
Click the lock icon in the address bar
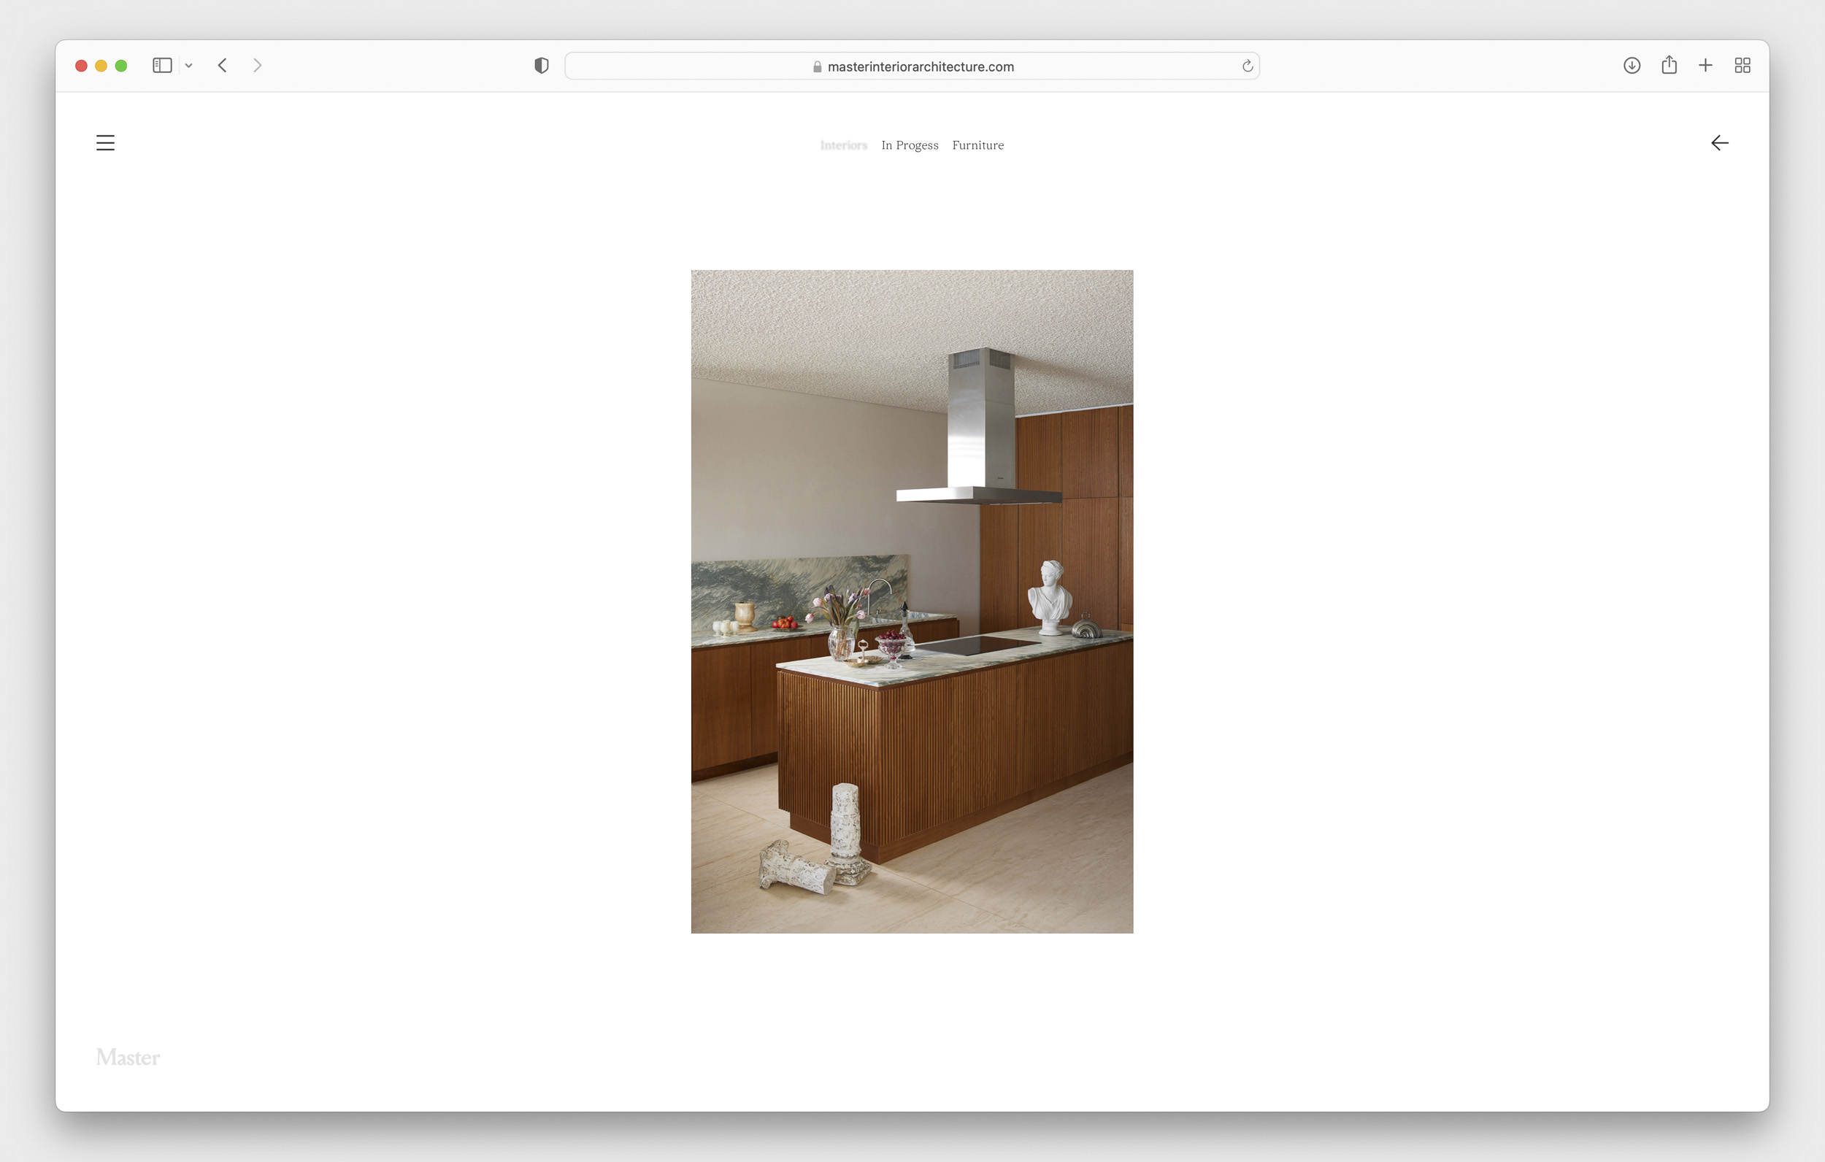tap(817, 66)
